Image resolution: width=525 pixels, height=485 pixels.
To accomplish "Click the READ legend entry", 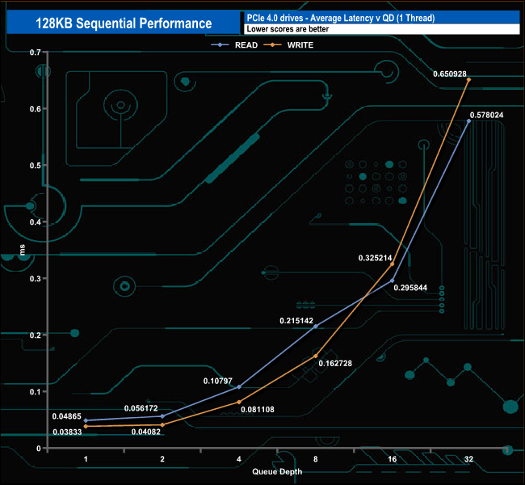I will click(x=234, y=45).
